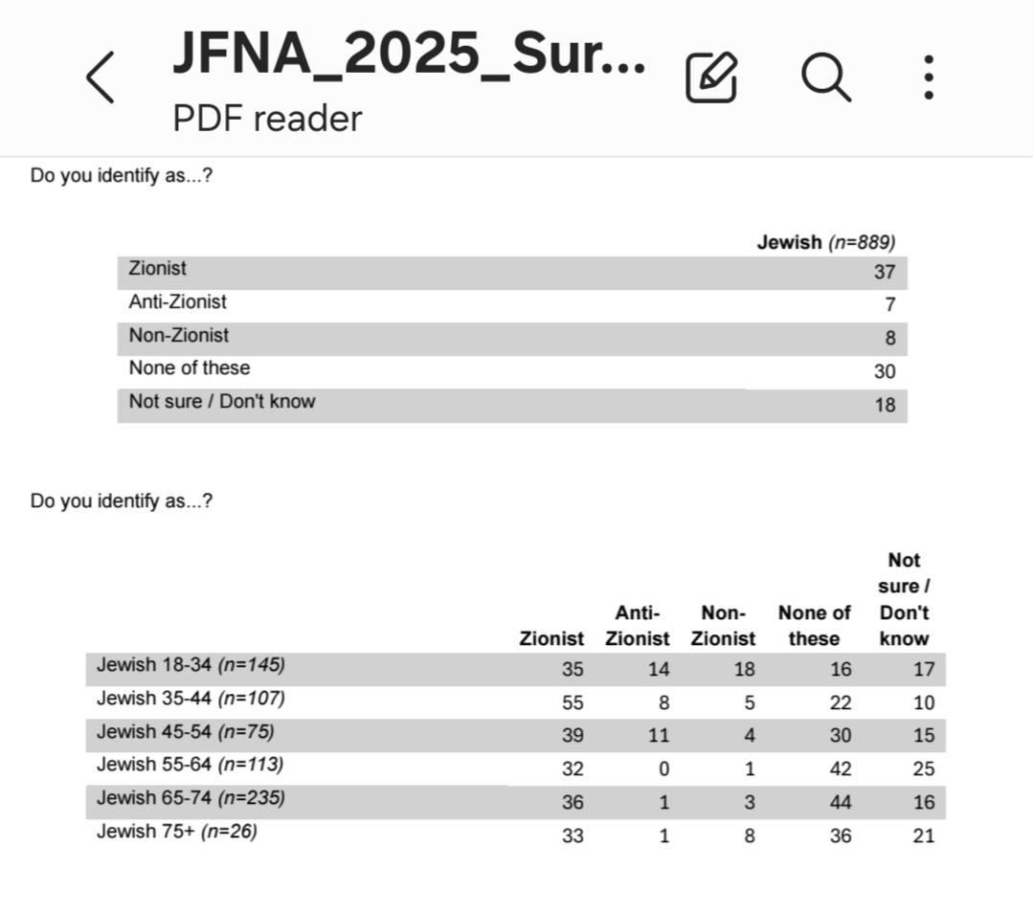Open the edit/annotate PDF tool
This screenshot has height=912, width=1033.
coord(711,78)
